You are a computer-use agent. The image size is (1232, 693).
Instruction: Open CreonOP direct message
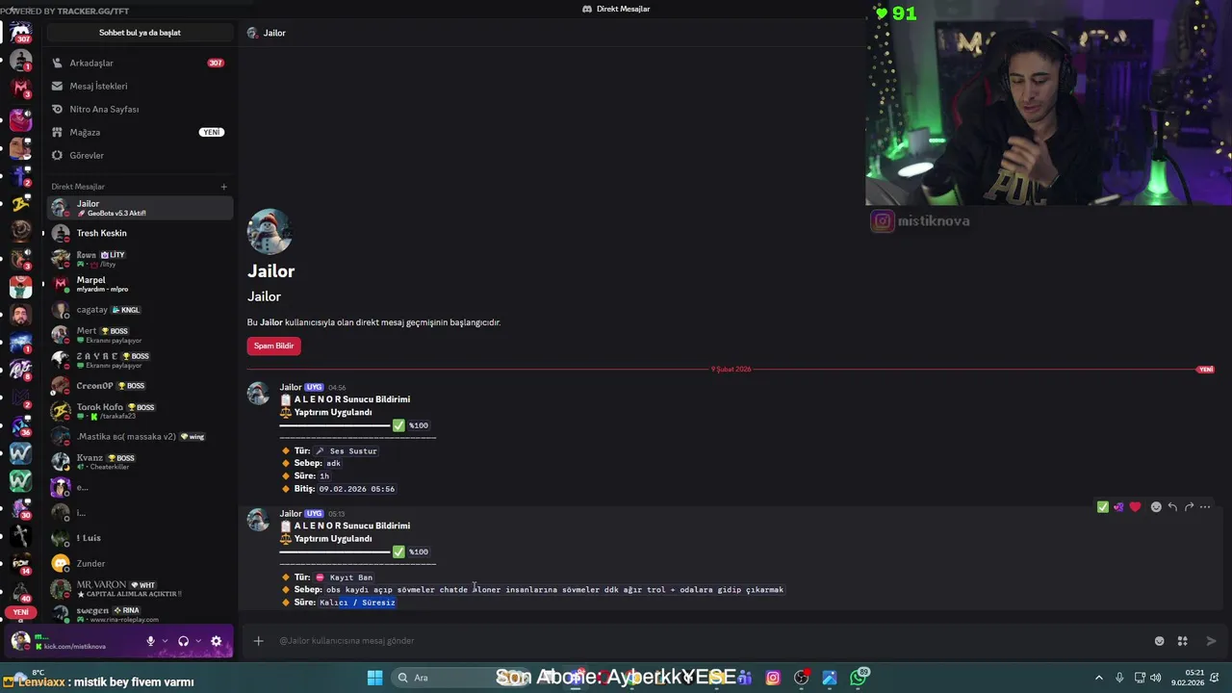(140, 386)
